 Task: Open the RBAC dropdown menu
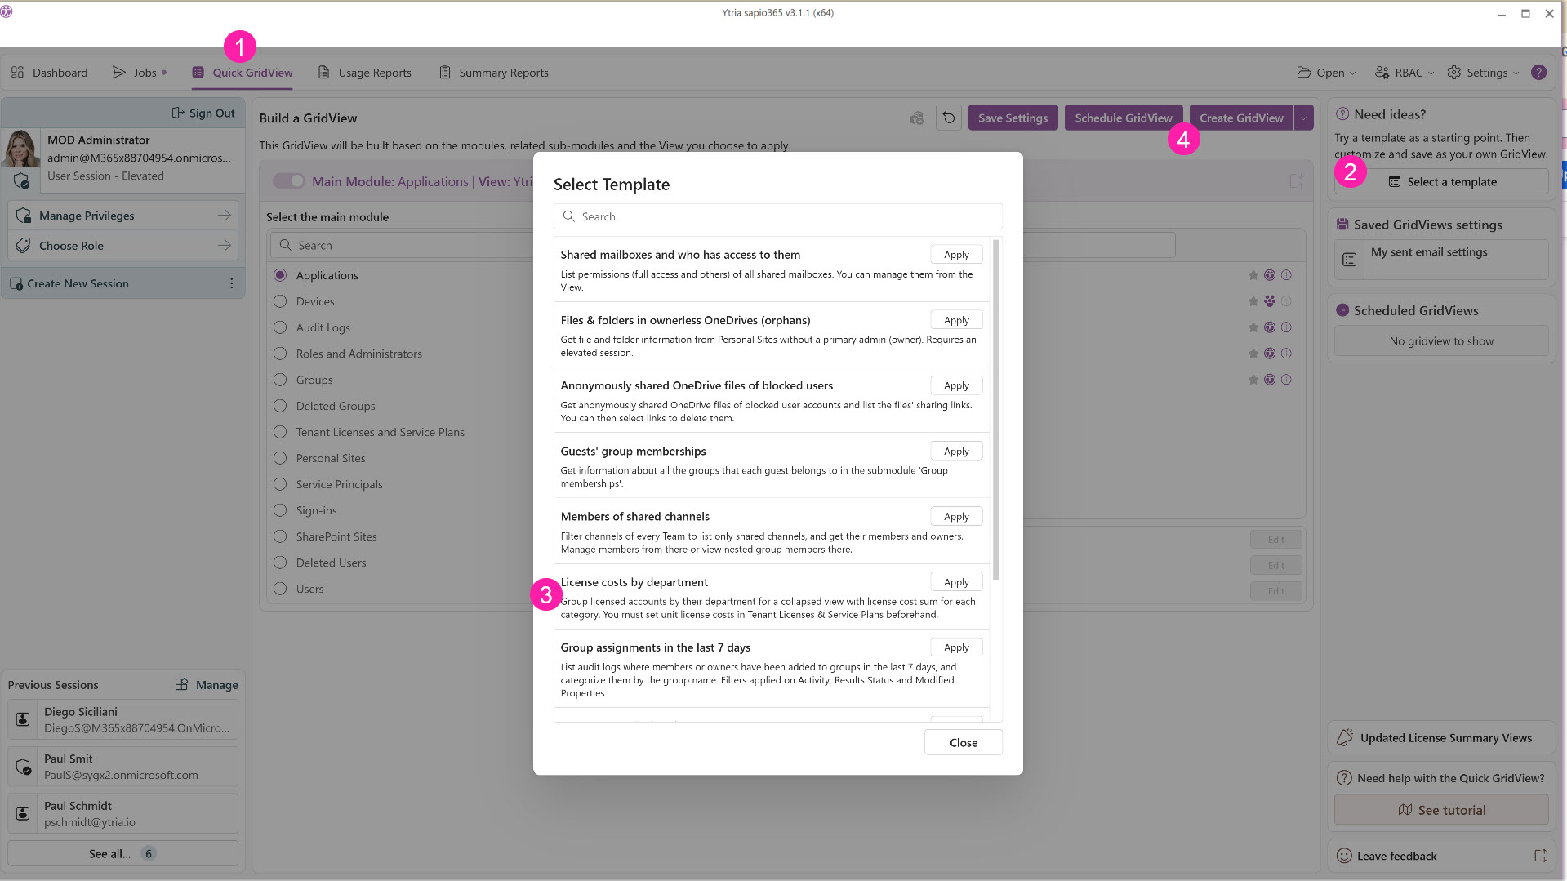(x=1405, y=73)
